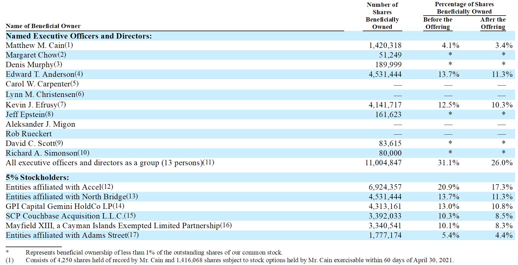The width and height of the screenshot is (518, 265).
Task: Click the 10.3% after-offering value for Efrusy
Action: 502,105
